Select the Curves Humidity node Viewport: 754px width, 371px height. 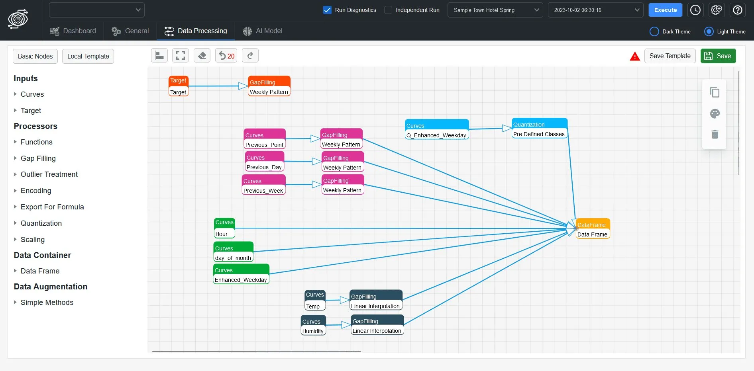pyautogui.click(x=313, y=325)
